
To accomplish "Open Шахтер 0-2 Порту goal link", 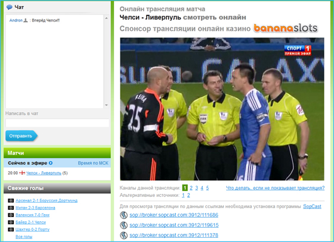I will click(x=32, y=230).
